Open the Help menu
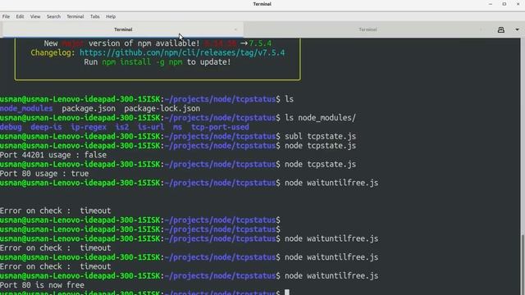 [111, 16]
